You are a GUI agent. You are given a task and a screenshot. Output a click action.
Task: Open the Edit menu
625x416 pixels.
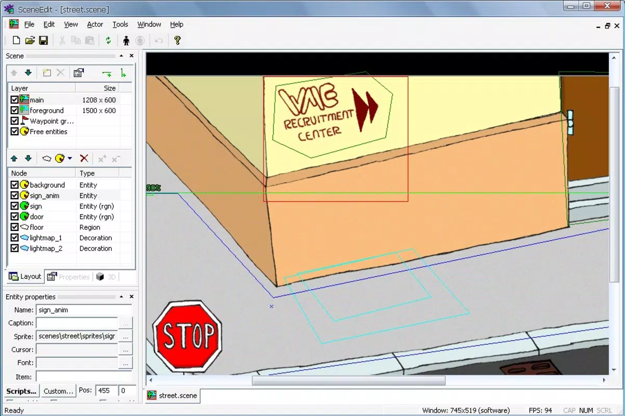click(49, 24)
